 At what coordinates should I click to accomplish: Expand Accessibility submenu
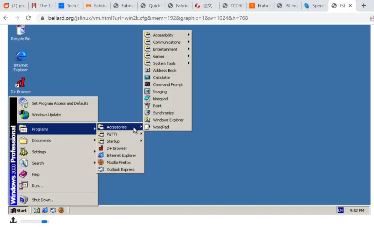coord(167,35)
